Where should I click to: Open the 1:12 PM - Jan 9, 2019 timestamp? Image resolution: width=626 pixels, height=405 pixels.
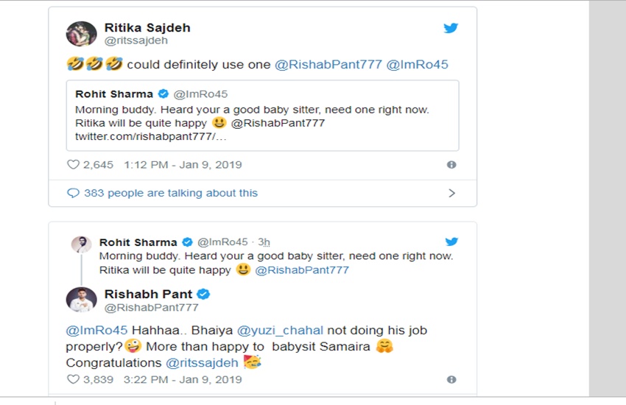[x=183, y=165]
